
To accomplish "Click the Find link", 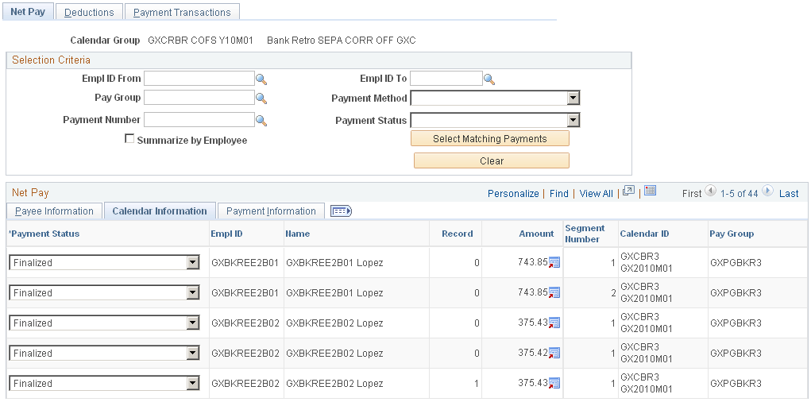I will tap(559, 194).
